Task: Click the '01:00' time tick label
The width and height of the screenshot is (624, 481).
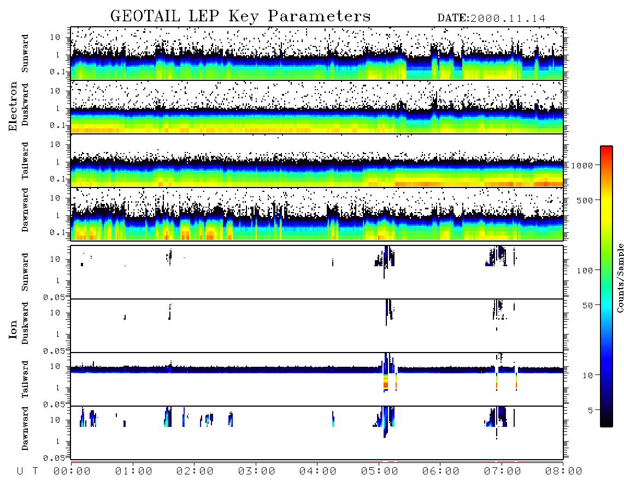Action: (134, 472)
